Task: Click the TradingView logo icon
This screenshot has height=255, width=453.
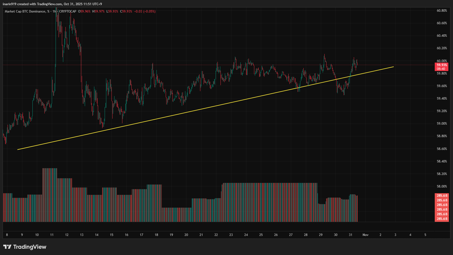Action: [7, 247]
